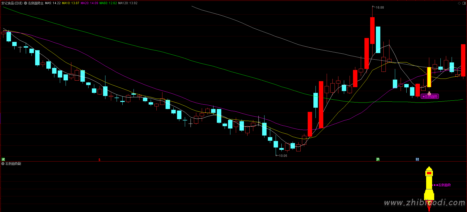Click the green 减 event marker

point(3,159)
